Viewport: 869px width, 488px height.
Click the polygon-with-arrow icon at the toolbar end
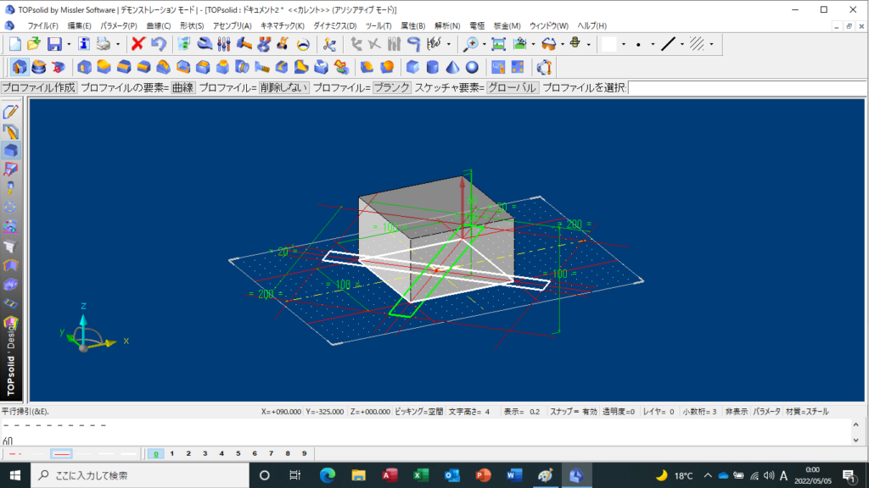click(544, 67)
